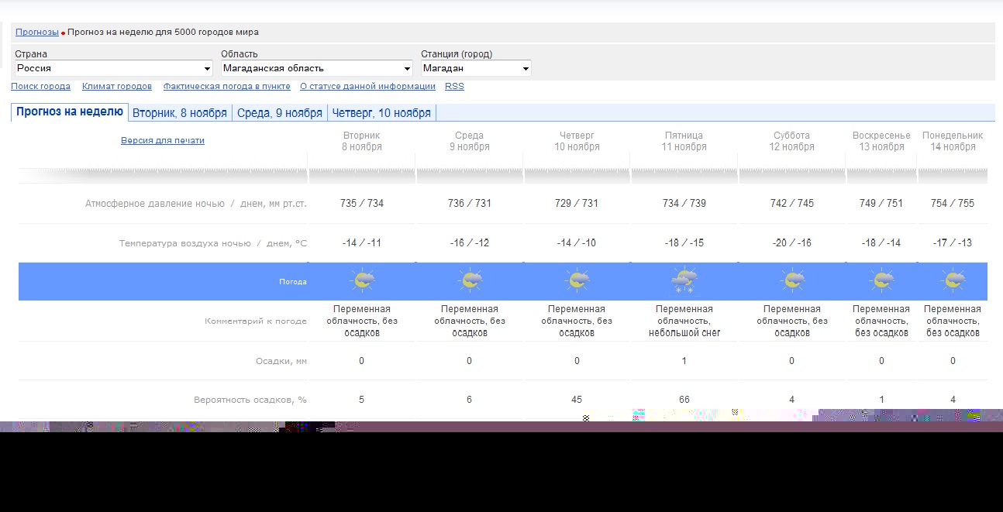Screen dimensions: 1003x512
Task: Open the Страна country dropdown
Action: coord(113,68)
